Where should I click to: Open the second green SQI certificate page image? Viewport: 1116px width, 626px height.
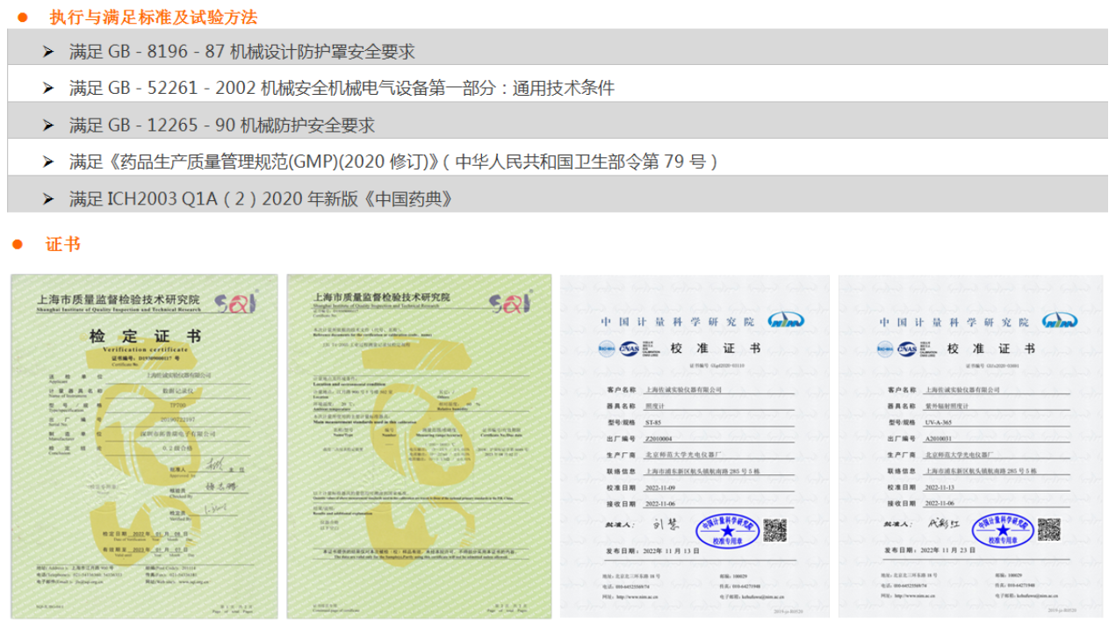[x=419, y=446]
